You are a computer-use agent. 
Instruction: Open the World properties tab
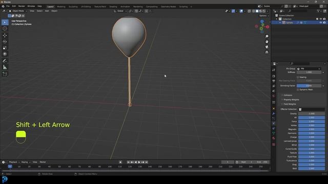(x=274, y=96)
